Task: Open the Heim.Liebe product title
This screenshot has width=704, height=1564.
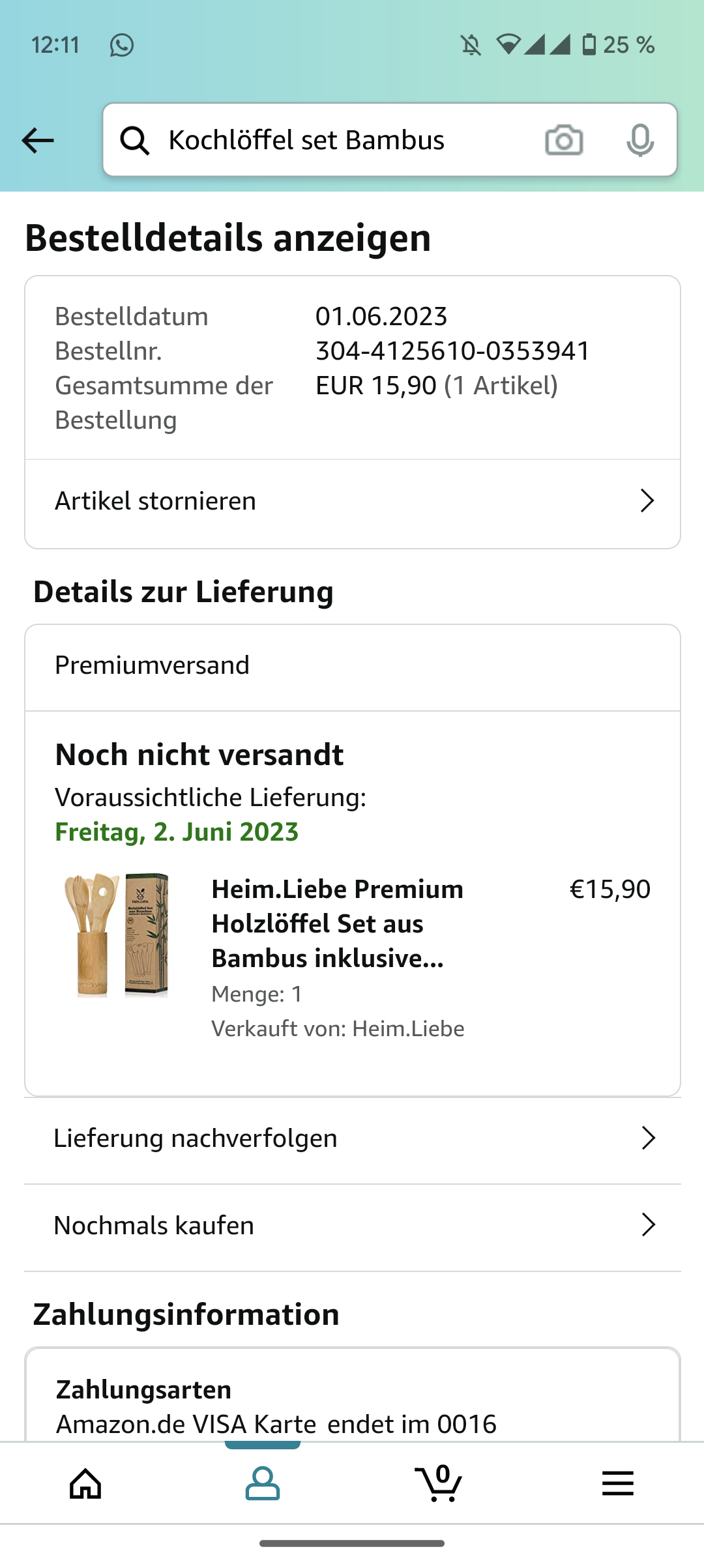Action: point(338,923)
